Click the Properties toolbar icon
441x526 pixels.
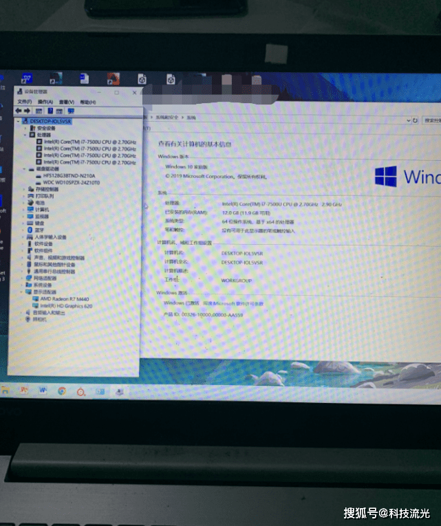(x=39, y=111)
